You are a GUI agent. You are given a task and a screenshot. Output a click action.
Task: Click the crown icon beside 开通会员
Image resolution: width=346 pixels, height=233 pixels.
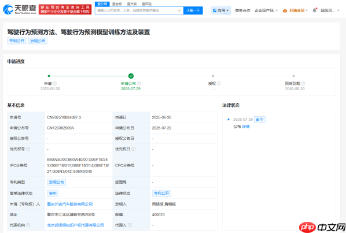[285, 10]
